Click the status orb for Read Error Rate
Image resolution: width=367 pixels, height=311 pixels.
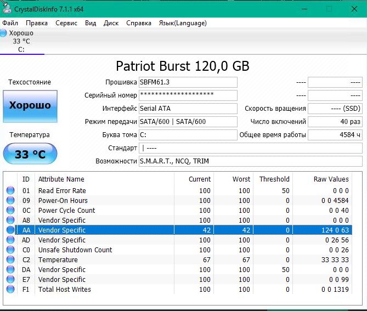10,190
